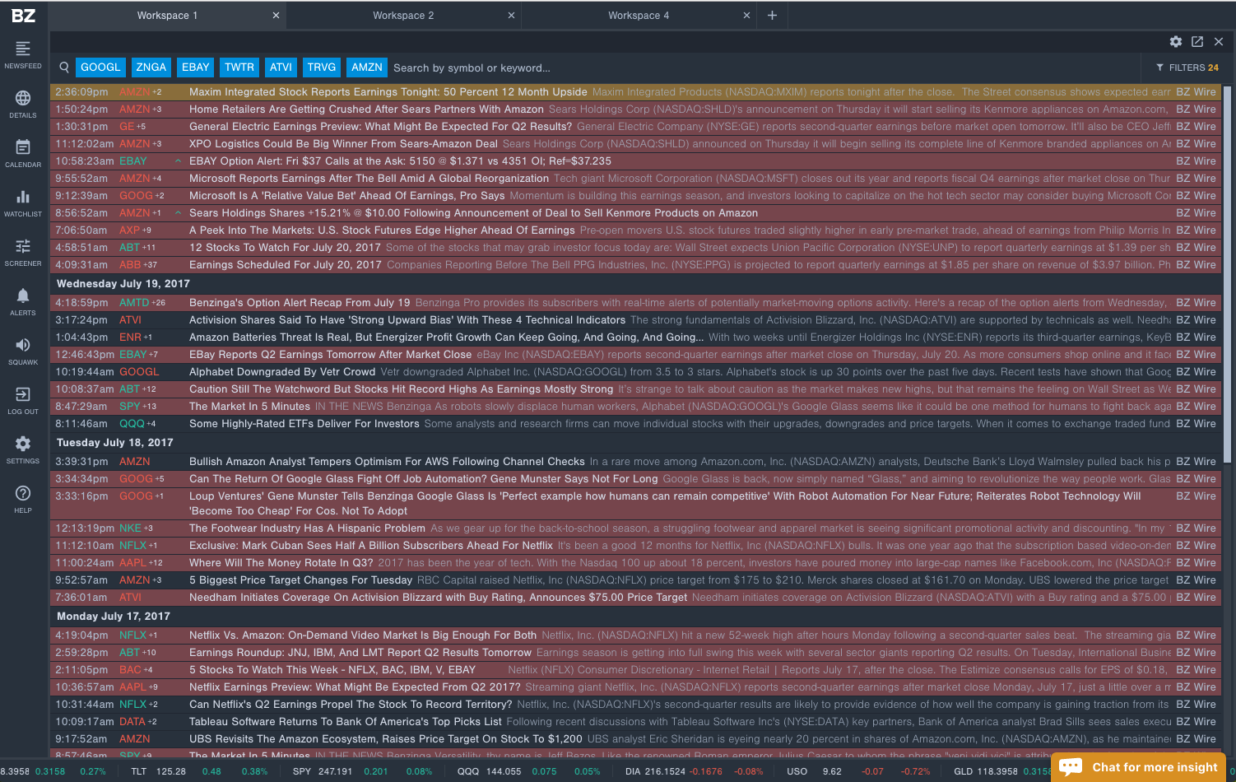Click the newsfeed panel settings gear icon
This screenshot has height=782, width=1236.
click(1176, 41)
